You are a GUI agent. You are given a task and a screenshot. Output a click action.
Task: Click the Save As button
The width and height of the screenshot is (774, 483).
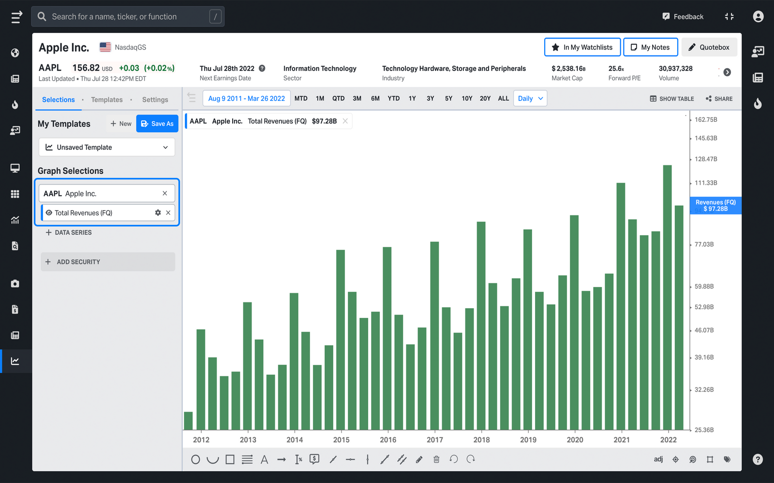tap(157, 124)
